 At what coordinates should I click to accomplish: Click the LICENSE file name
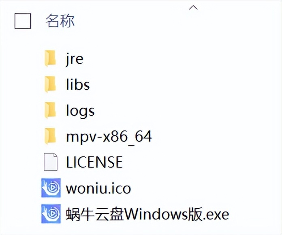pyautogui.click(x=94, y=162)
